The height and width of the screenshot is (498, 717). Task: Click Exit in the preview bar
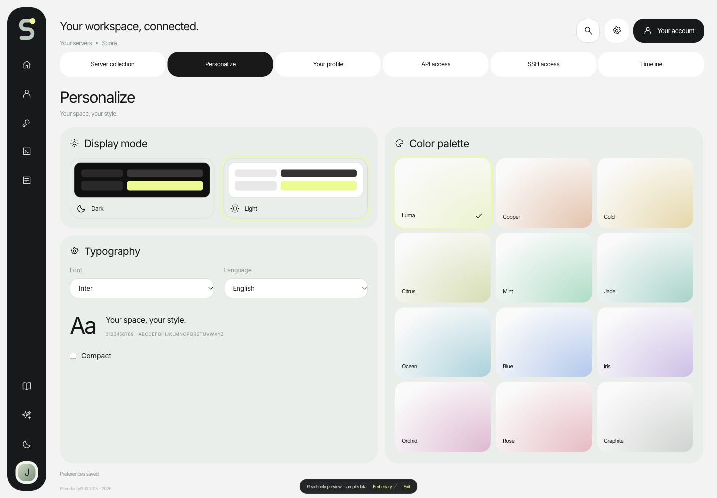407,487
